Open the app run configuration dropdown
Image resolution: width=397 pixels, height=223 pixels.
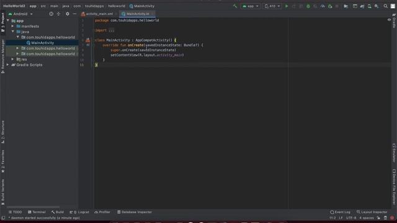(x=251, y=6)
